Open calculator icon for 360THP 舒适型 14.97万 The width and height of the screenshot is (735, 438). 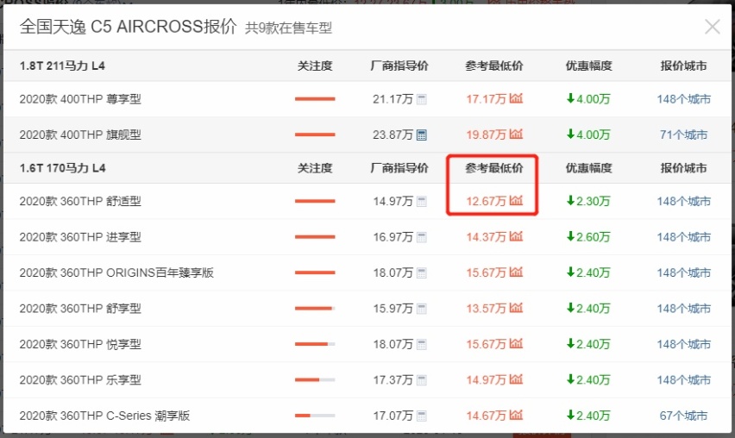click(x=421, y=202)
